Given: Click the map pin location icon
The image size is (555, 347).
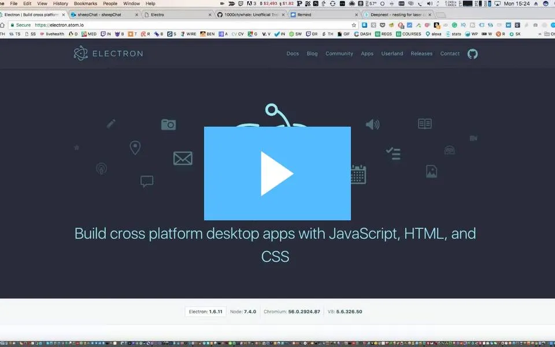Looking at the screenshot, I should point(135,147).
